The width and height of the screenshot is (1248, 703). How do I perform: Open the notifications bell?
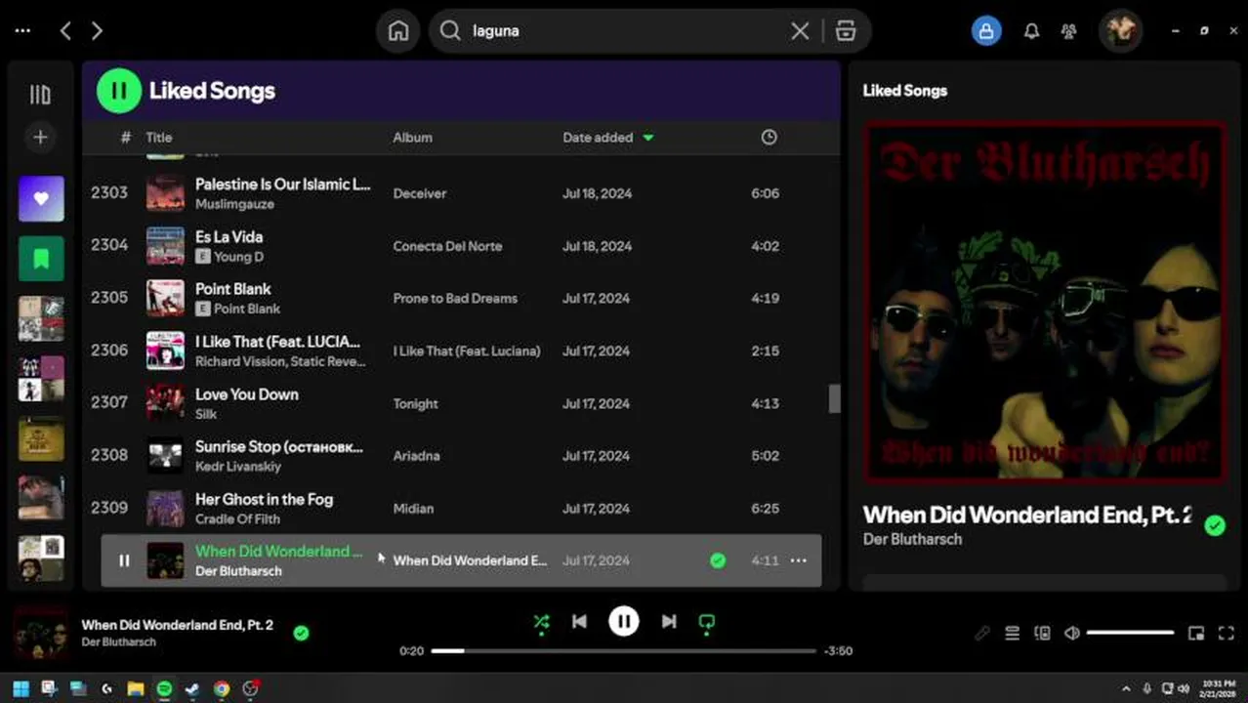1031,31
